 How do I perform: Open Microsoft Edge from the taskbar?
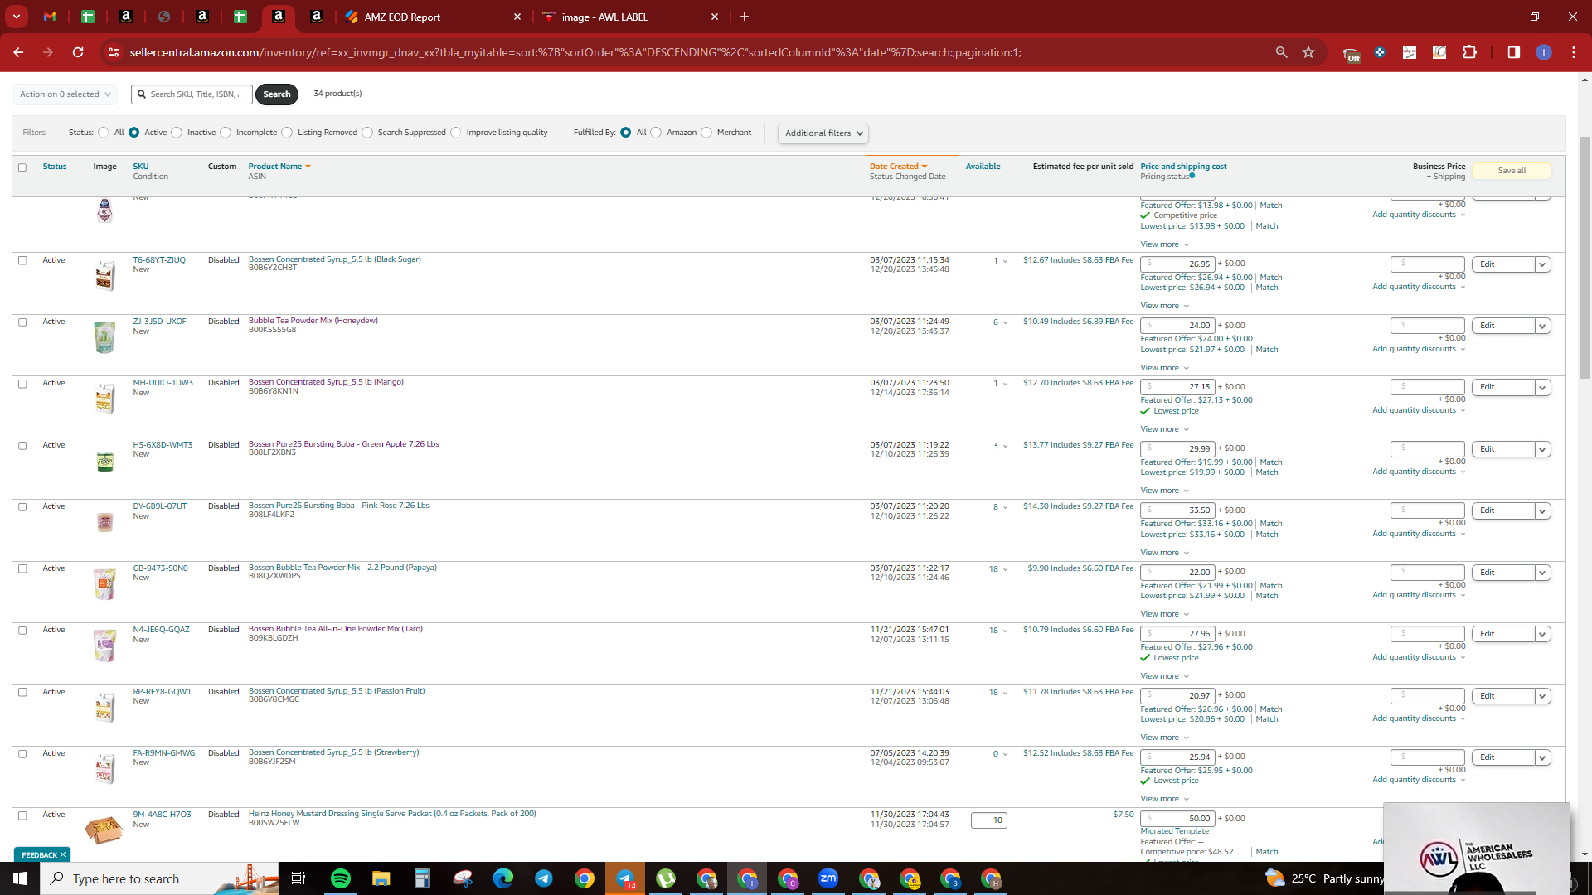coord(503,878)
